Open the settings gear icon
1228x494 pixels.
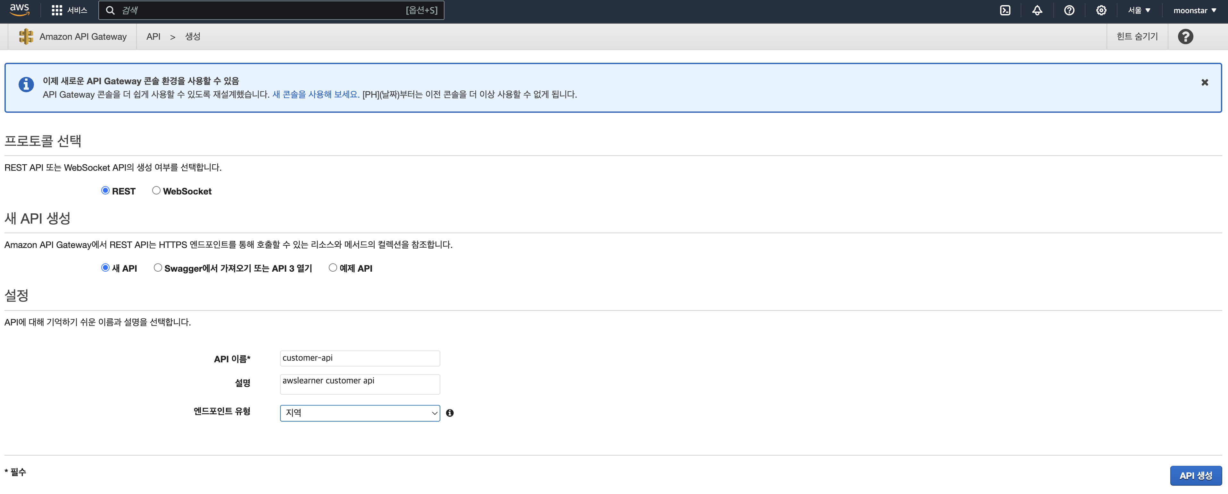click(1101, 11)
